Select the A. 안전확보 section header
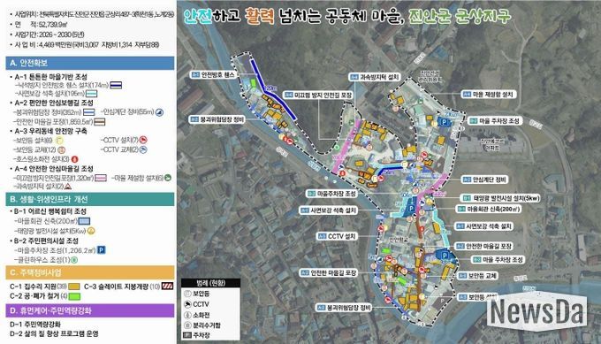The image size is (601, 344). coord(90,63)
